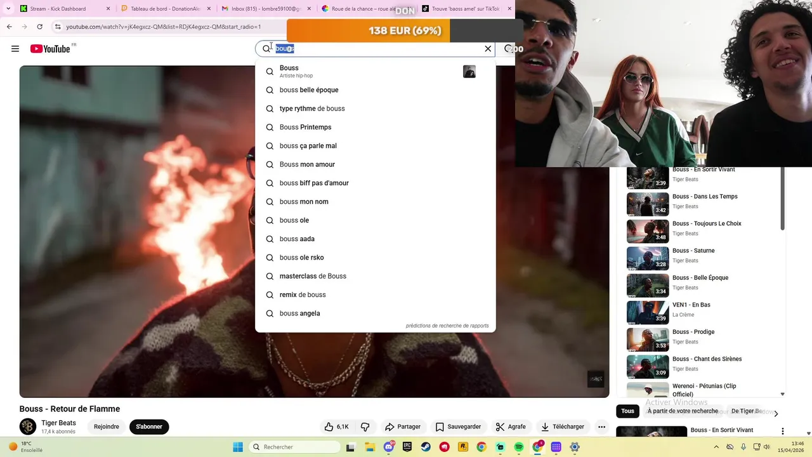
Task: Close the TikTok tab
Action: (509, 9)
